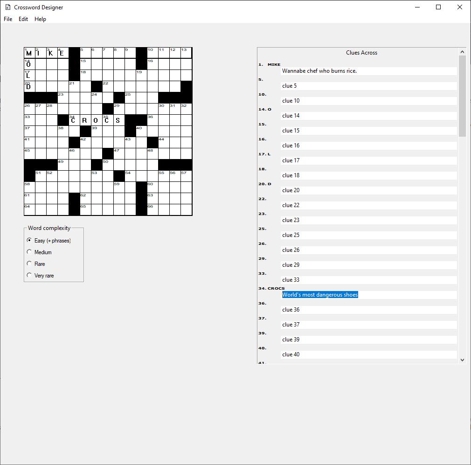471x465 pixels.
Task: Select empty grid cell numbered 10
Action: pos(152,53)
